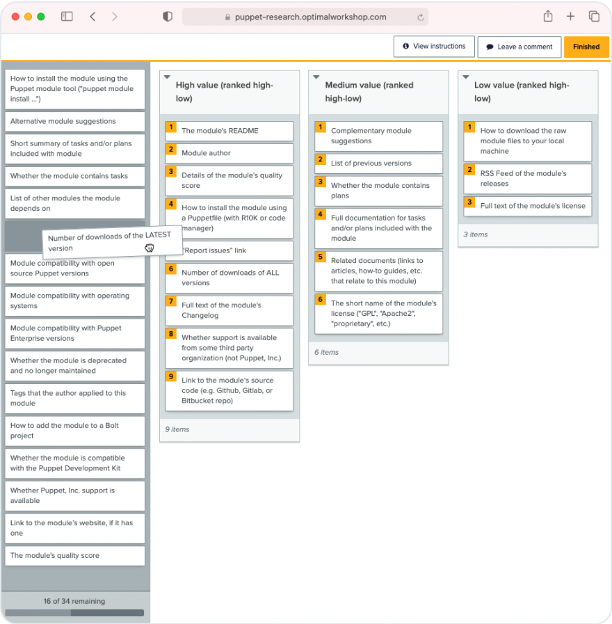Click the privacy shield icon
Viewport: 612px width, 624px height.
point(168,17)
